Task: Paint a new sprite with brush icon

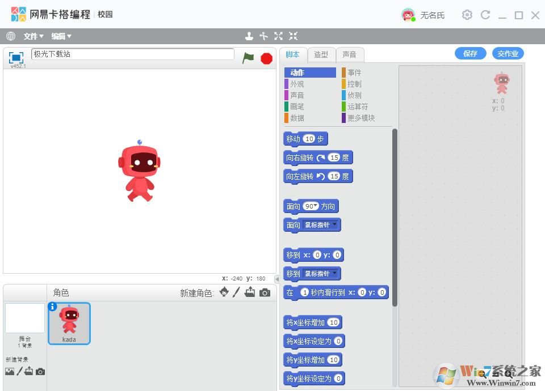Action: [x=237, y=292]
